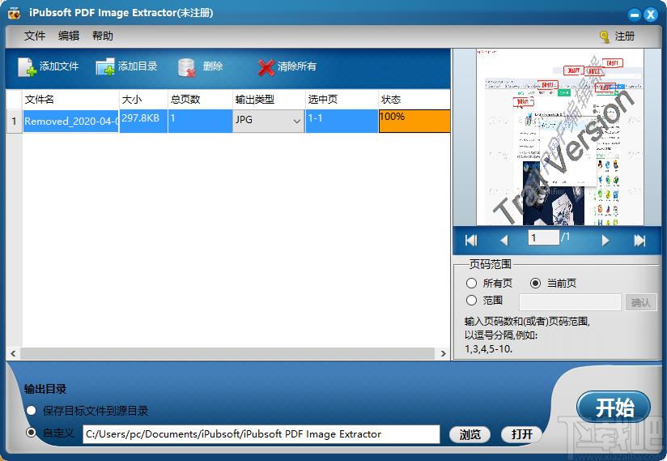Click the Size (大小) column header
The height and width of the screenshot is (461, 667).
click(x=143, y=99)
